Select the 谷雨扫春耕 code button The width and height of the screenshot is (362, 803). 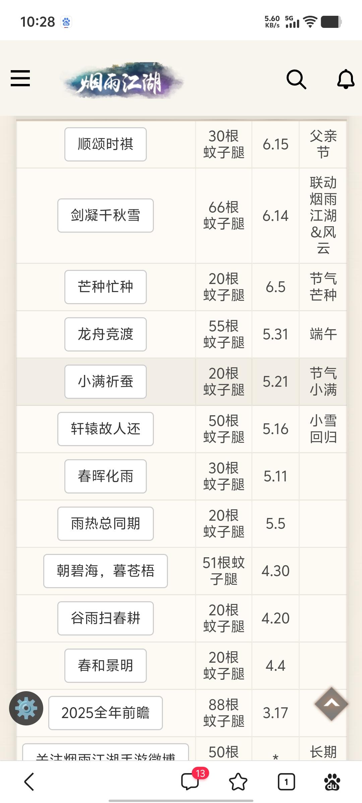106,618
